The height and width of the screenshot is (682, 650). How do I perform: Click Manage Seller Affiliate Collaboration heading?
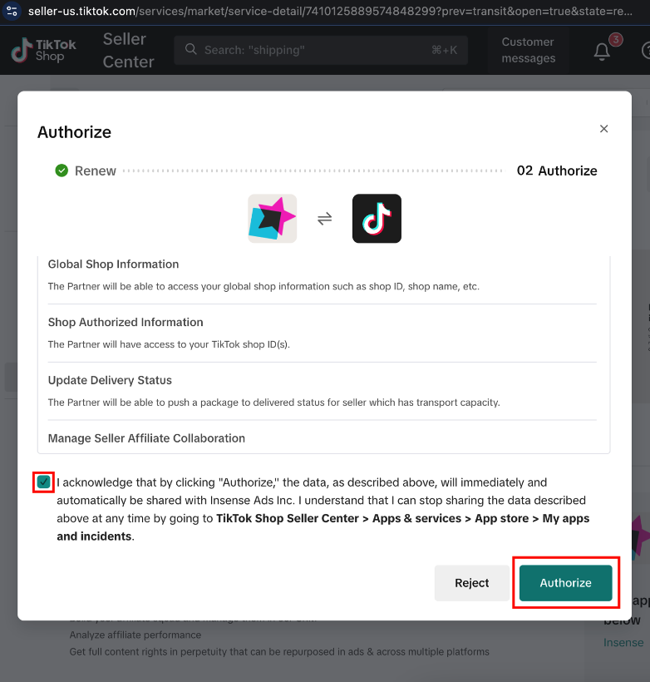[146, 438]
